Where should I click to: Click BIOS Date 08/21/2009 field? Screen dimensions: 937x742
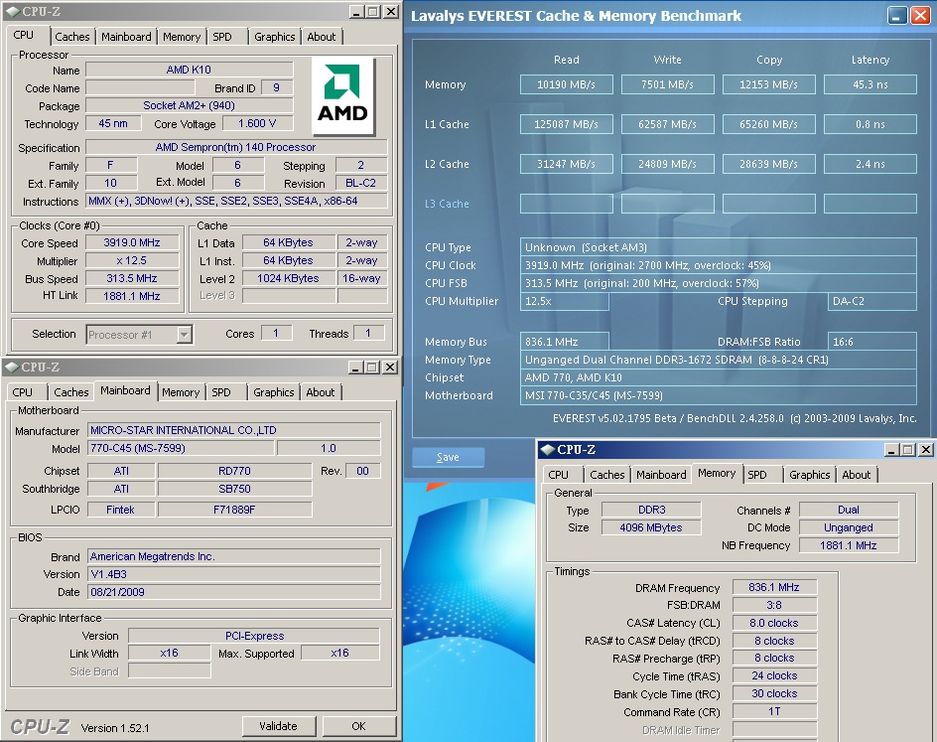pyautogui.click(x=234, y=593)
